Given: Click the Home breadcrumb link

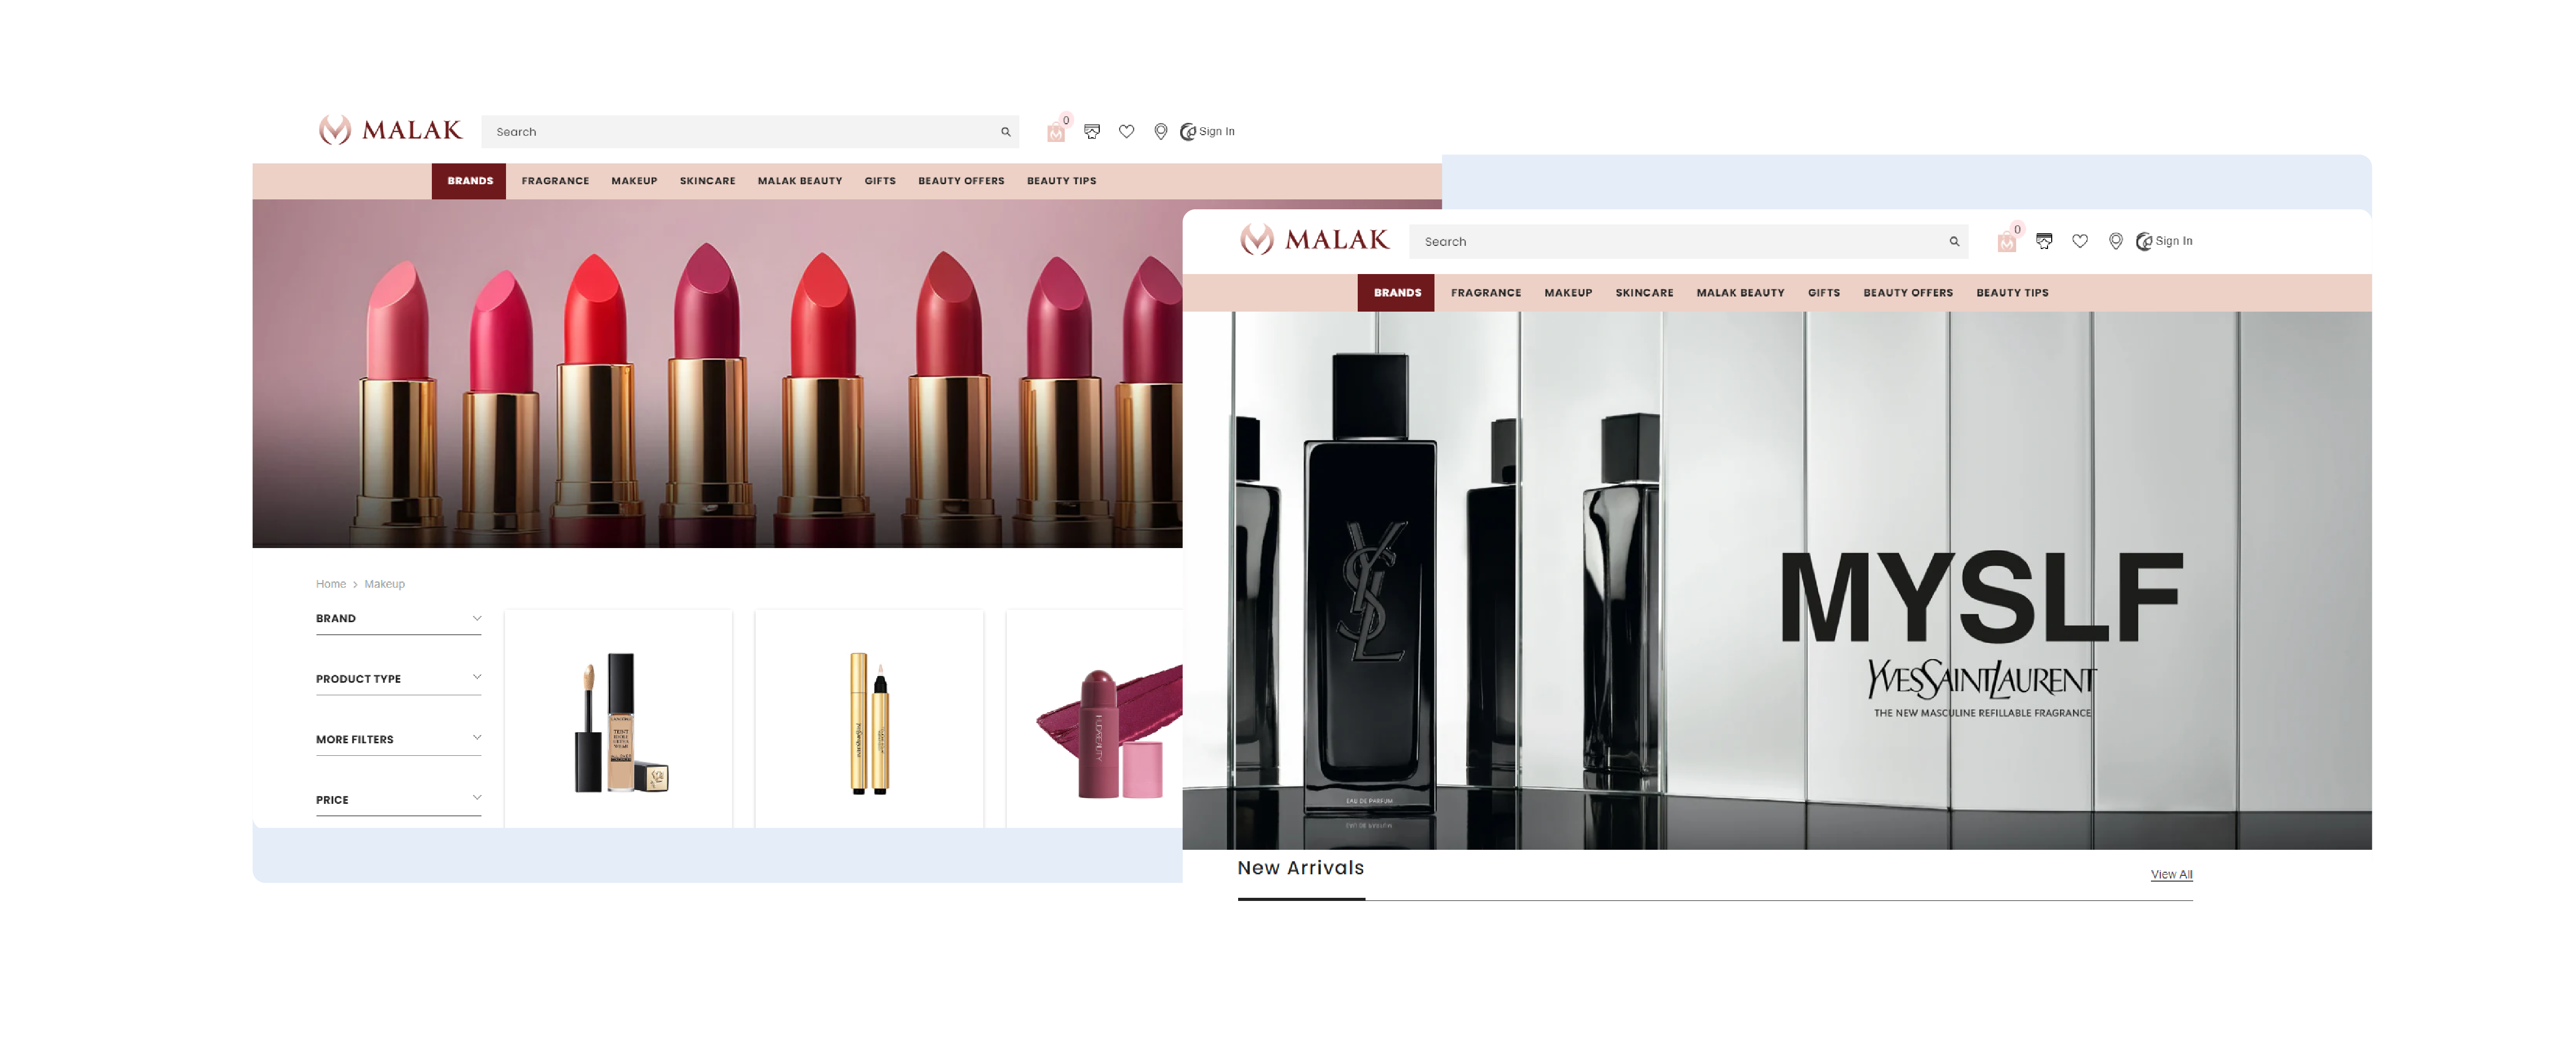Looking at the screenshot, I should pos(331,584).
